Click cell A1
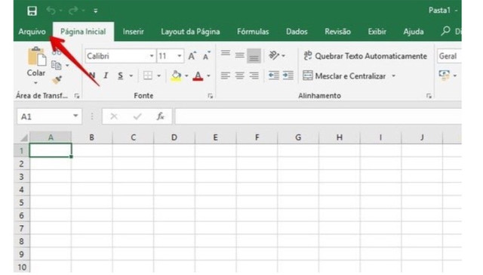 (x=51, y=150)
